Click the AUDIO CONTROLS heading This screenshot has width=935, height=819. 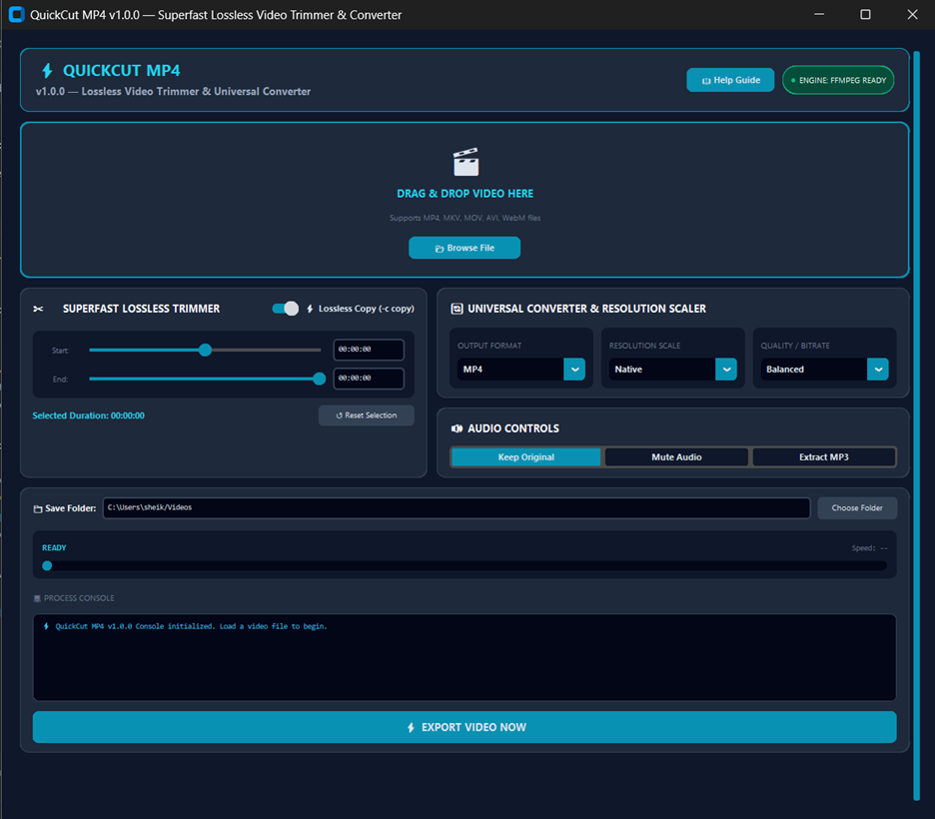pos(513,428)
